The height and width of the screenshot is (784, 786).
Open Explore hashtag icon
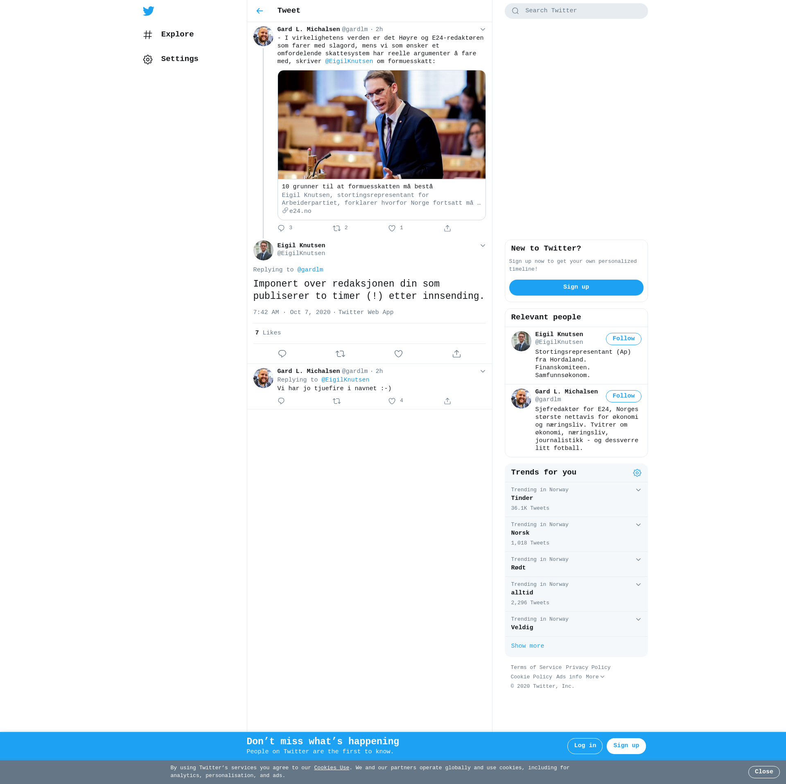click(x=148, y=35)
